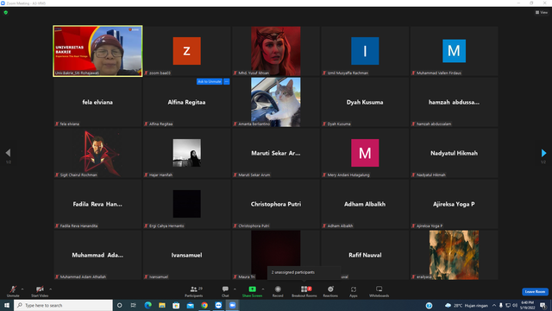Select Rafif Nauval participant tile
Image resolution: width=552 pixels, height=311 pixels.
point(365,255)
